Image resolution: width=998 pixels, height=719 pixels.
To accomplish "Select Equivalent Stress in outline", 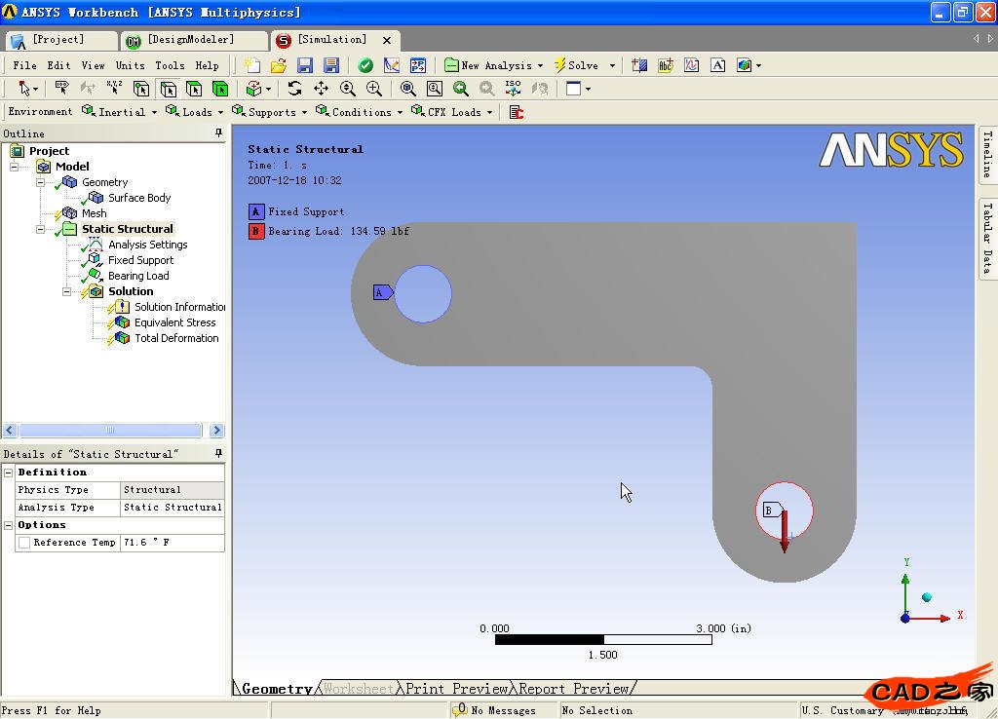I will click(175, 322).
